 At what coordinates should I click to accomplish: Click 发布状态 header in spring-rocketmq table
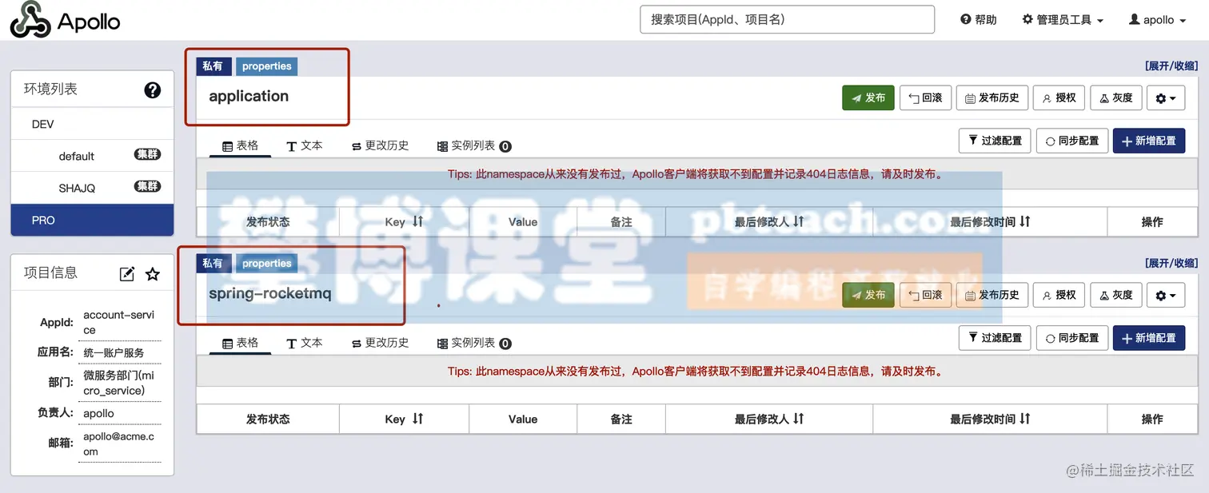click(268, 419)
